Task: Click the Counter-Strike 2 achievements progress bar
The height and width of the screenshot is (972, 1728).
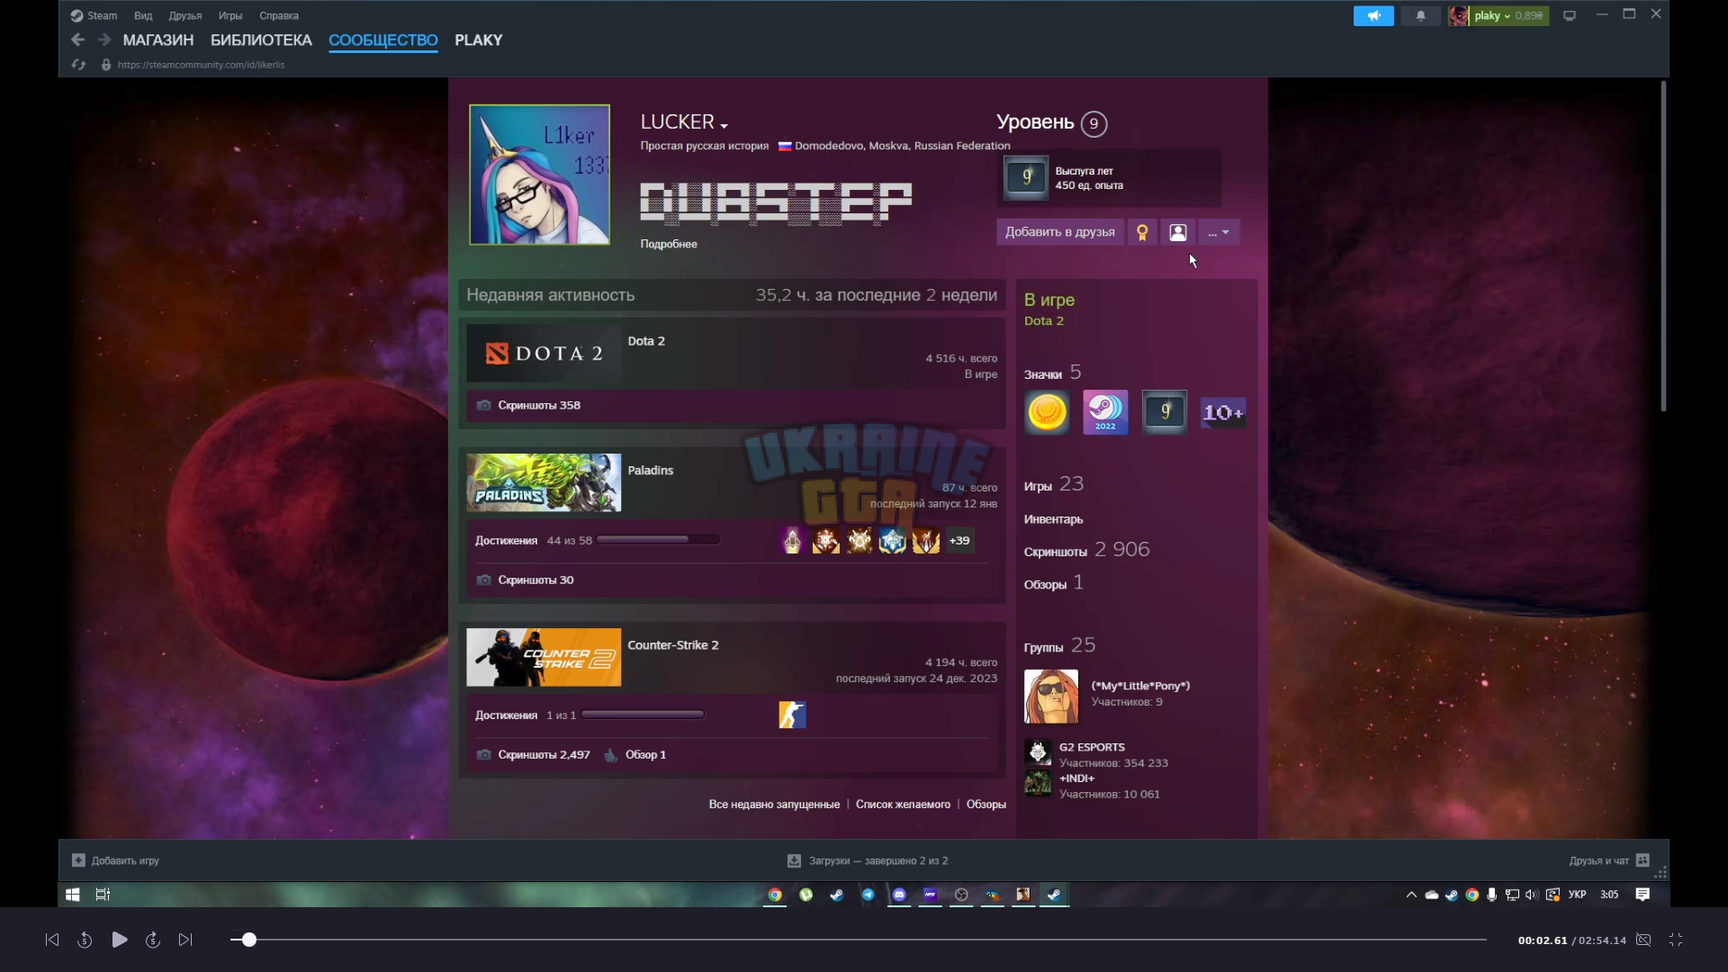Action: 643,715
